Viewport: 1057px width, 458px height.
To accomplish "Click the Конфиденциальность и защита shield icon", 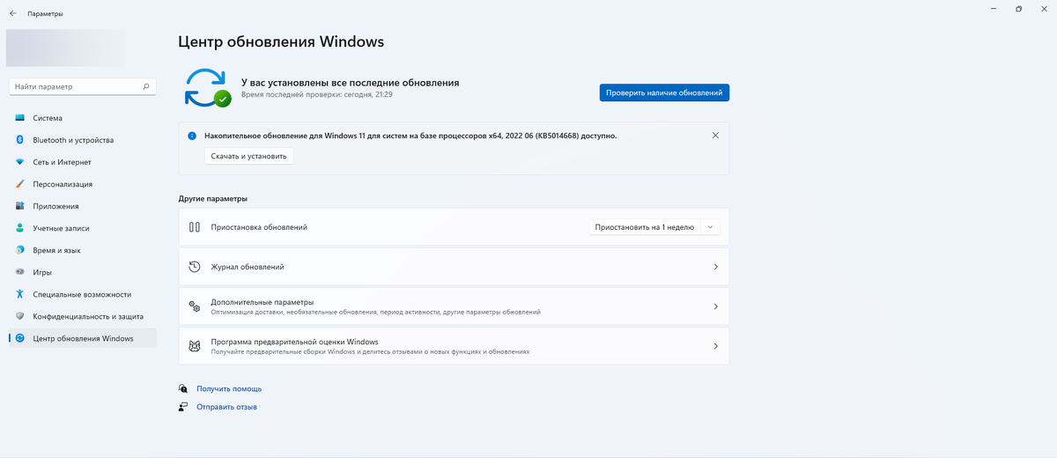I will click(19, 316).
